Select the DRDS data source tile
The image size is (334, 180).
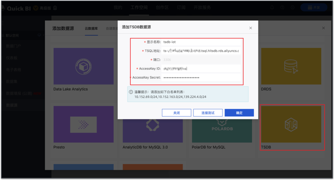[x=291, y=66]
